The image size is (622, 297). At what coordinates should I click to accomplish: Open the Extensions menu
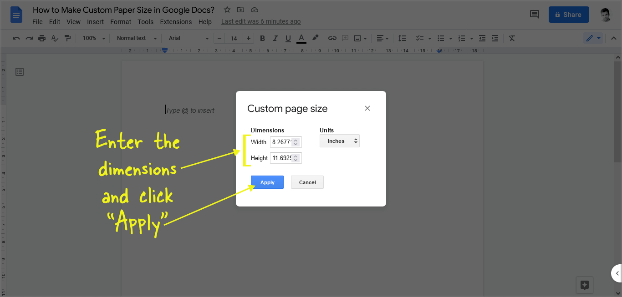(176, 21)
